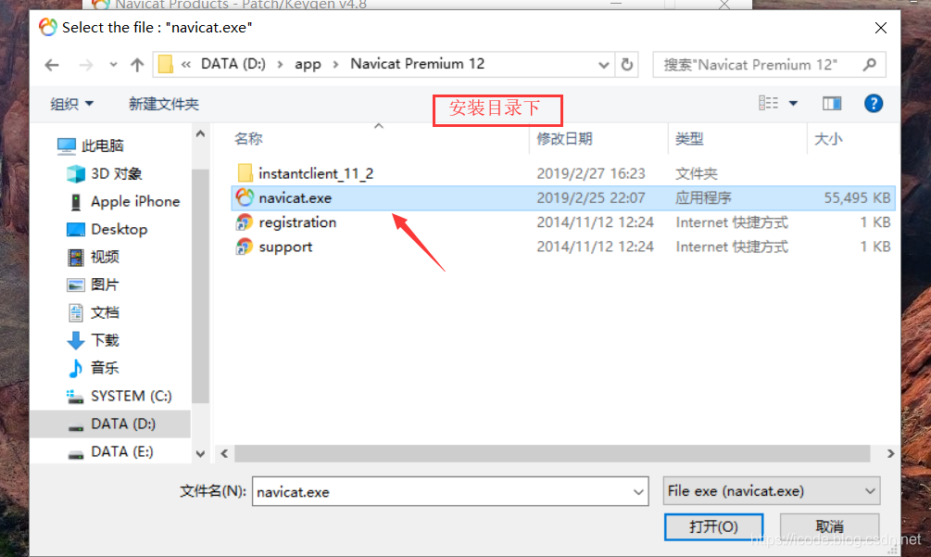Image resolution: width=931 pixels, height=557 pixels.
Task: Expand the address path history dropdown
Action: [x=603, y=65]
